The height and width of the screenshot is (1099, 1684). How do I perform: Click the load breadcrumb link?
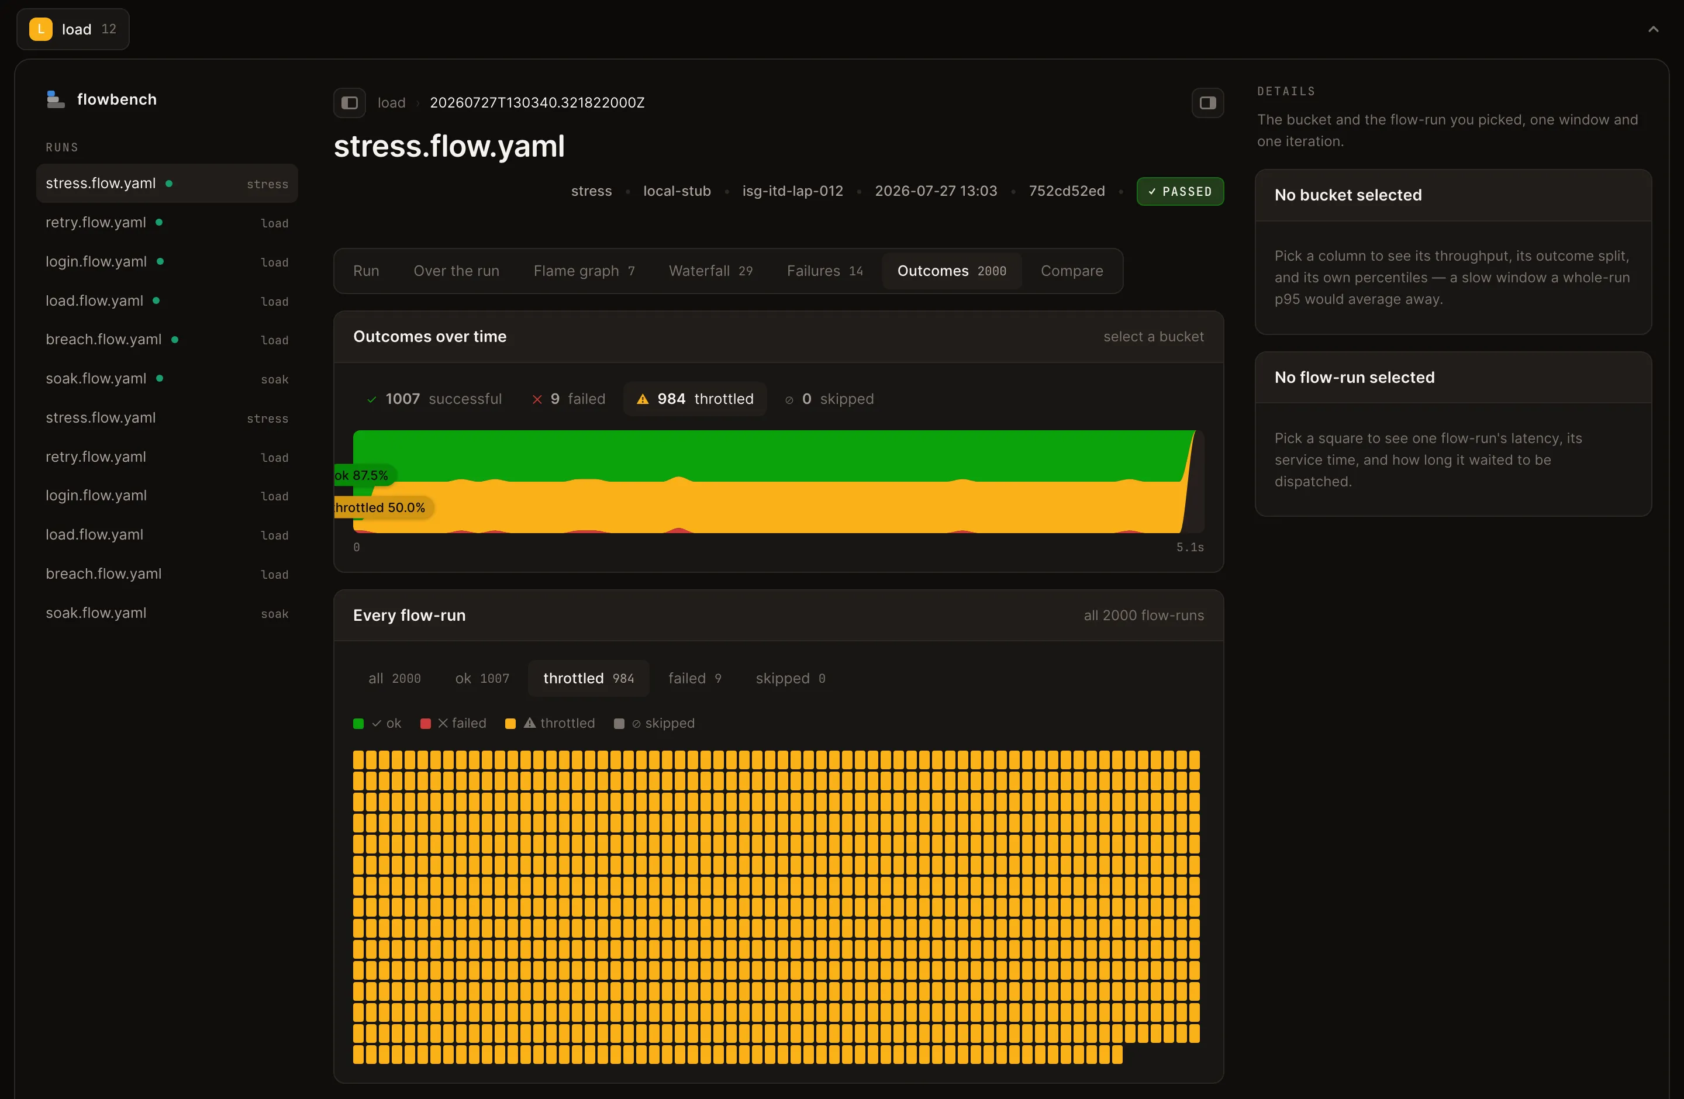coord(391,102)
